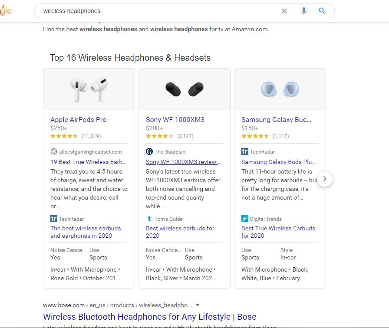This screenshot has width=389, height=328.
Task: Open 'Sony WF-1000XM3 review:...' Guardian article
Action: 184,162
